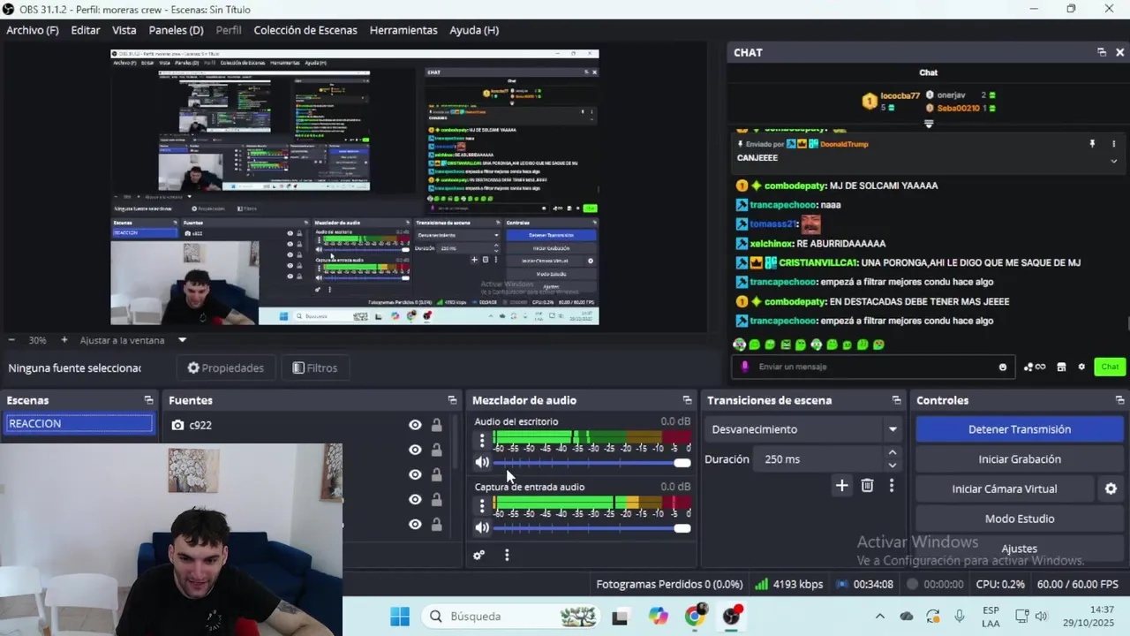Expand the pinned CANJEEEE message chevron
The image size is (1130, 636).
[1113, 161]
